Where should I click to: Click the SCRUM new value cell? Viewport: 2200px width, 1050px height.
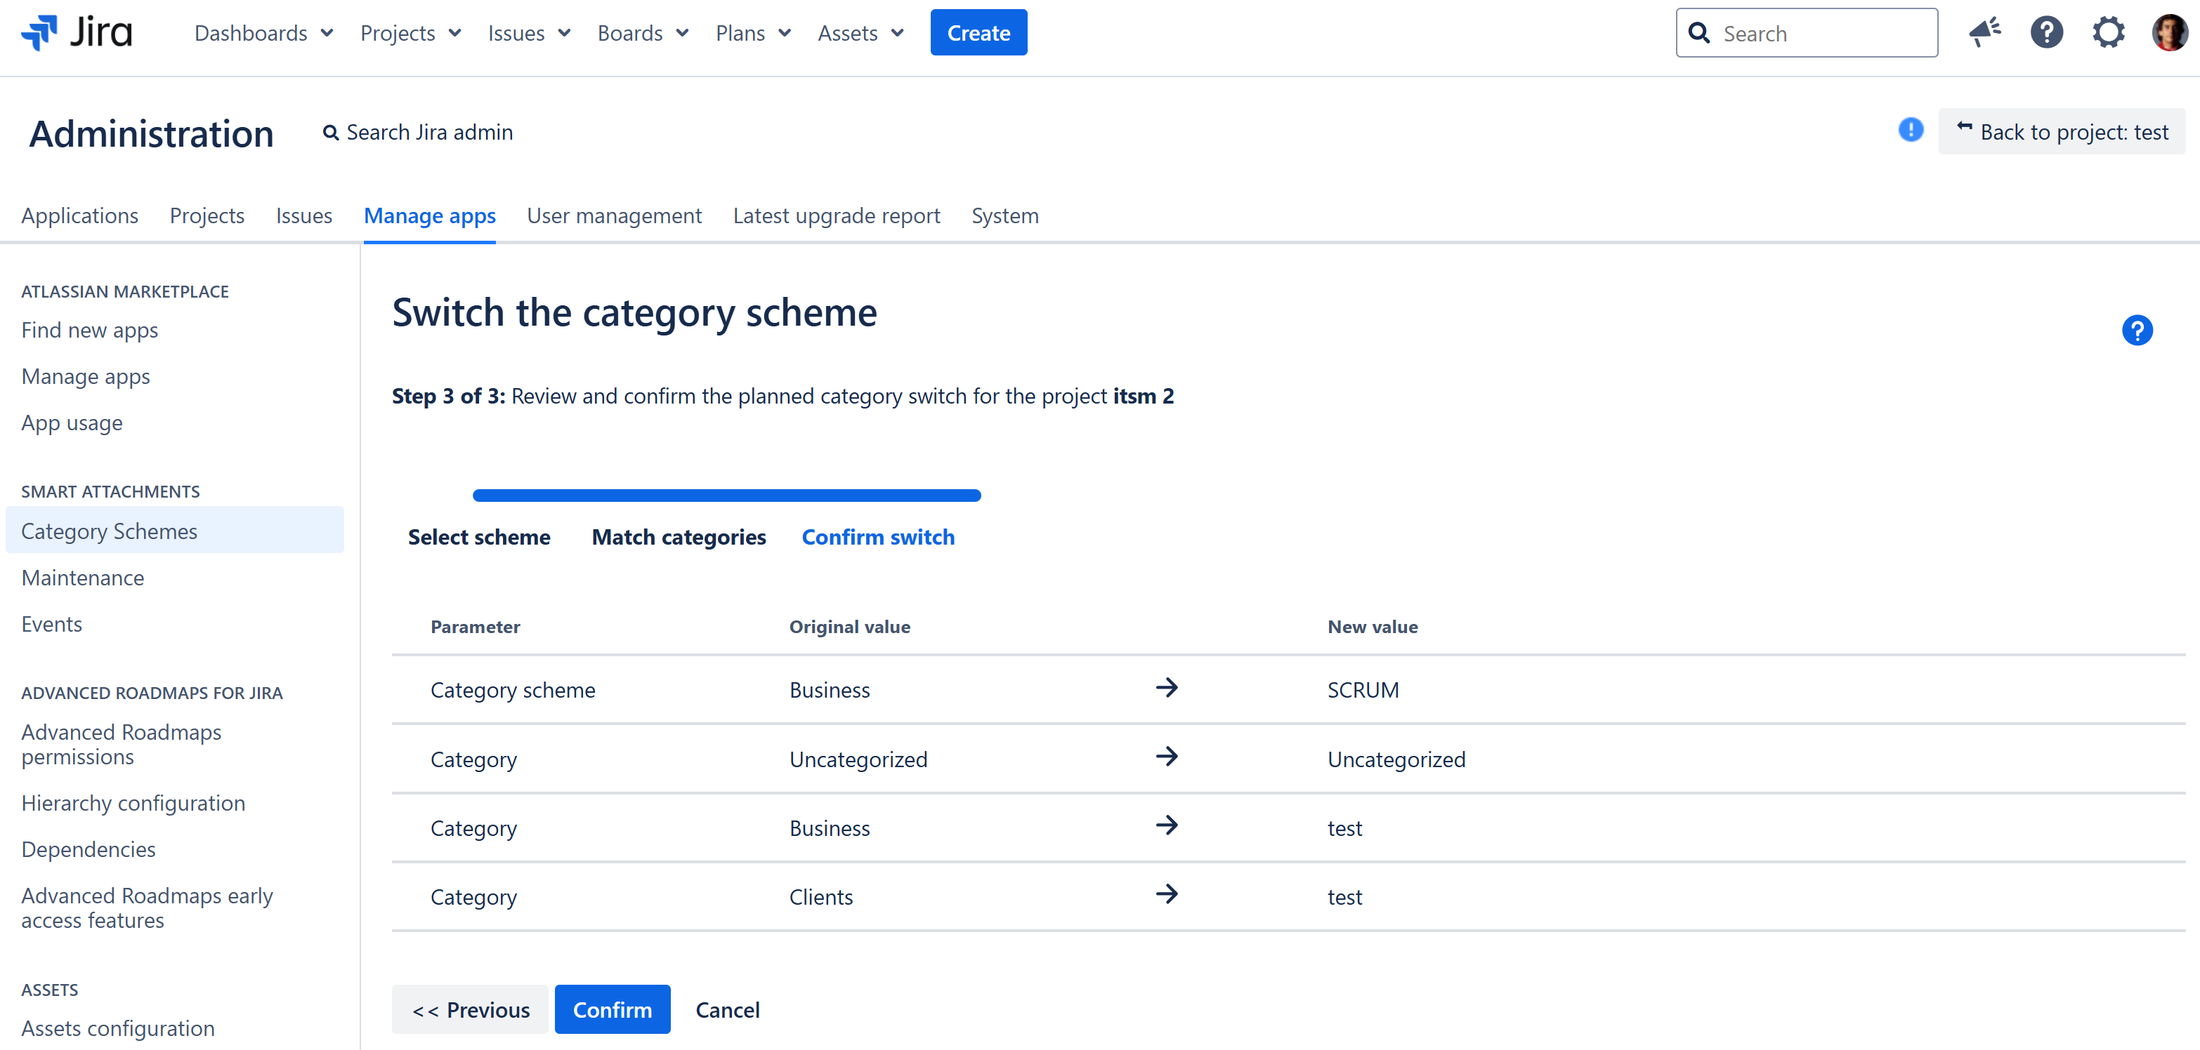tap(1363, 690)
